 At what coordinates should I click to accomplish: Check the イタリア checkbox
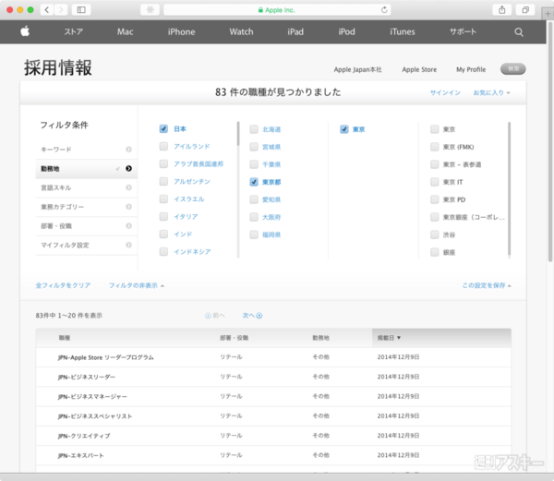pos(163,216)
